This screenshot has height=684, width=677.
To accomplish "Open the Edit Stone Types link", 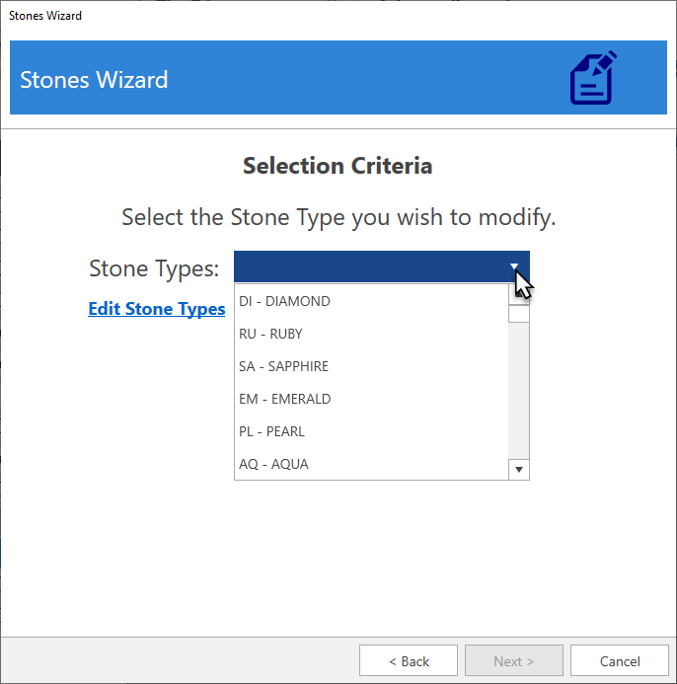I will [157, 309].
